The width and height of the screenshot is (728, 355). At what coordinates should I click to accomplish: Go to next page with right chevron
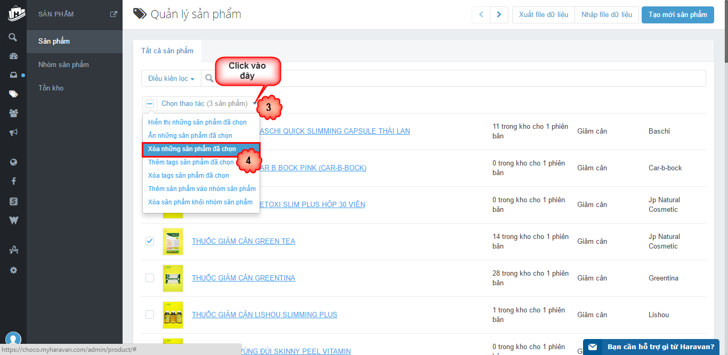pyautogui.click(x=499, y=15)
